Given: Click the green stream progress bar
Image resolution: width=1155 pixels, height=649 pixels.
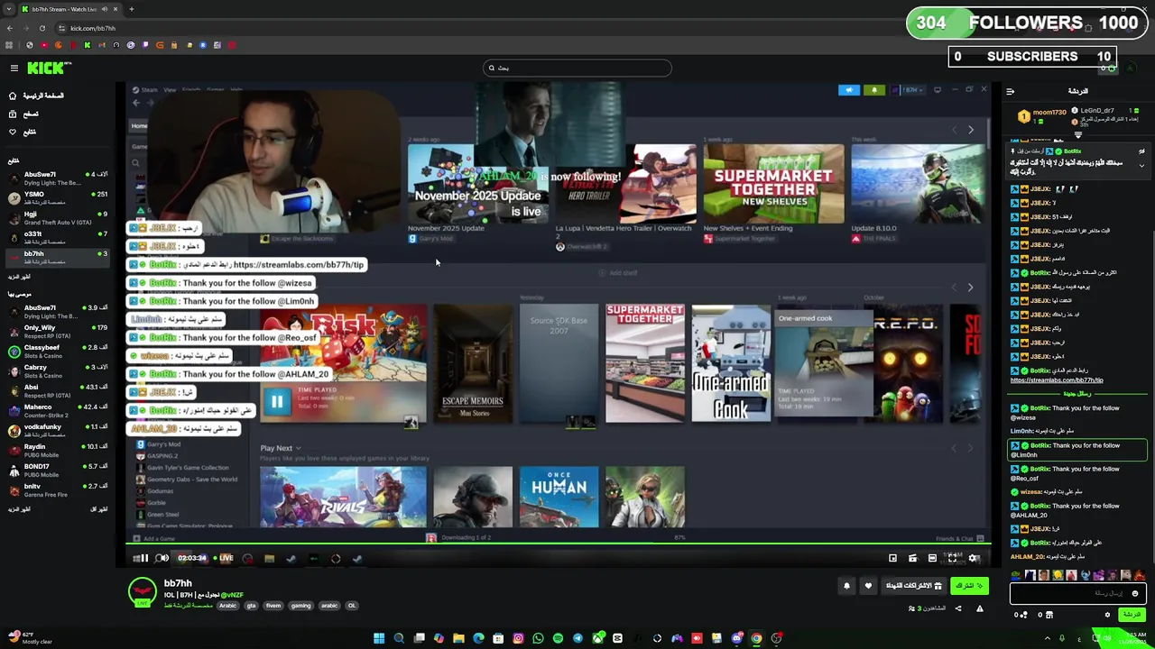Looking at the screenshot, I should coord(559,544).
